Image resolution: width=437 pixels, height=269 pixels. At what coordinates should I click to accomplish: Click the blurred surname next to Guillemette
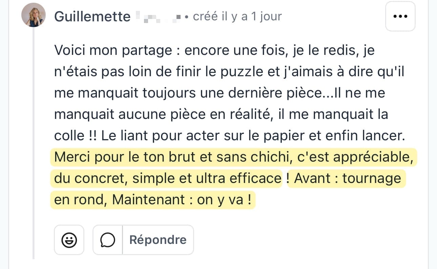click(159, 17)
